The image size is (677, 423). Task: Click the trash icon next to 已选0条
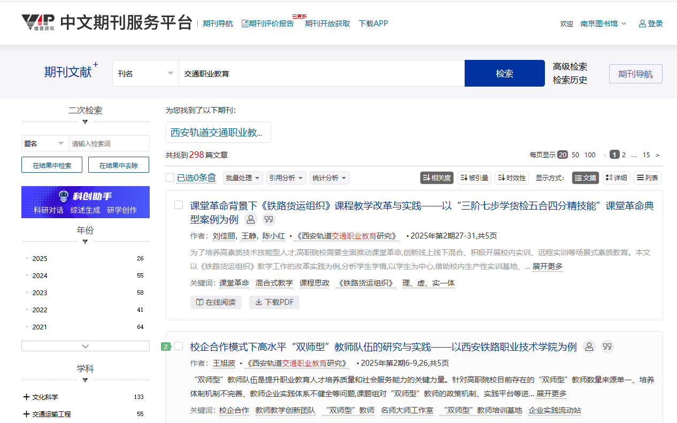pos(212,178)
